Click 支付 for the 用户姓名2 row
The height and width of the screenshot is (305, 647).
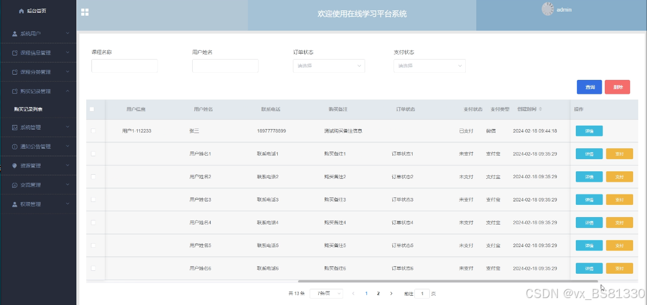619,177
